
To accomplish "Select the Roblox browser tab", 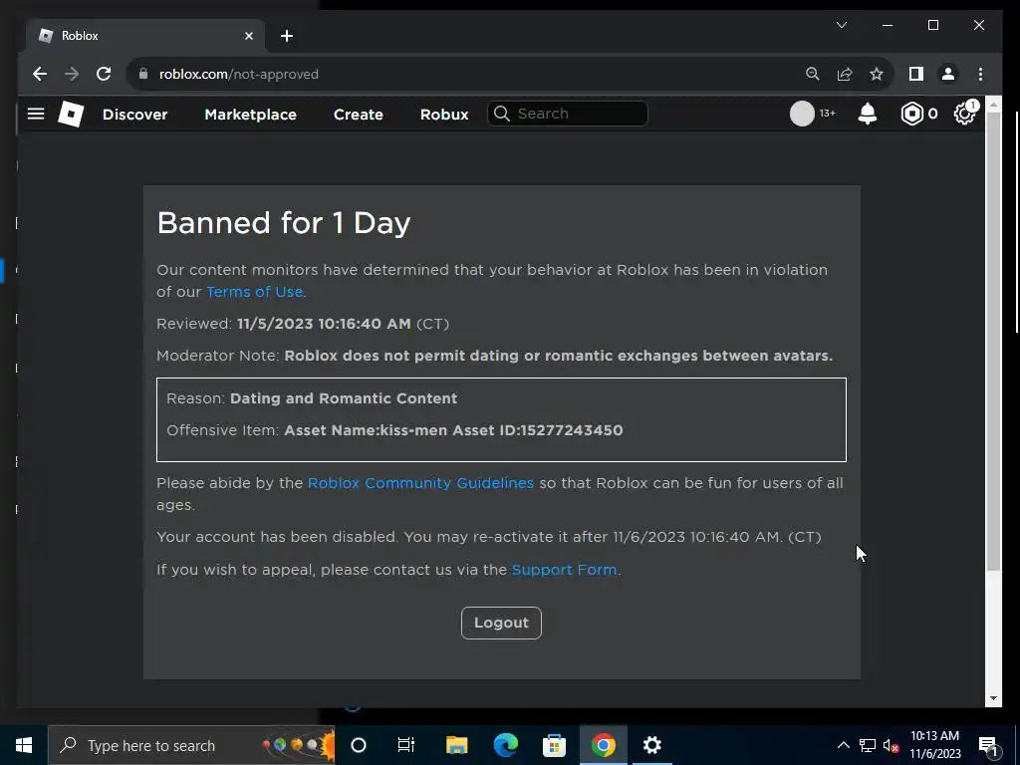I will coord(145,36).
